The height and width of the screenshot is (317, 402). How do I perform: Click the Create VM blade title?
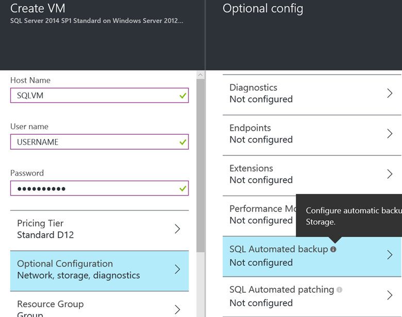(38, 8)
